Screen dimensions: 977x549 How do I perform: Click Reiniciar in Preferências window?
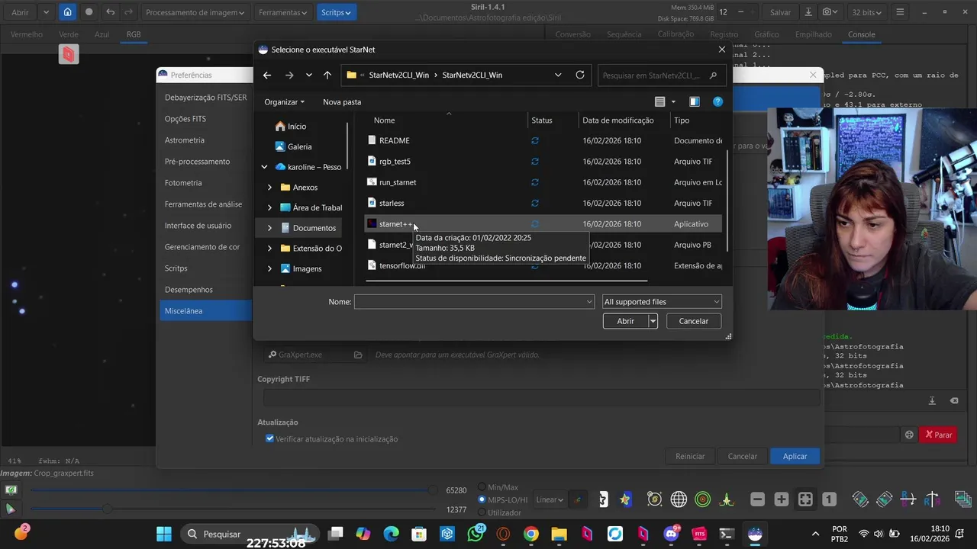(x=690, y=456)
